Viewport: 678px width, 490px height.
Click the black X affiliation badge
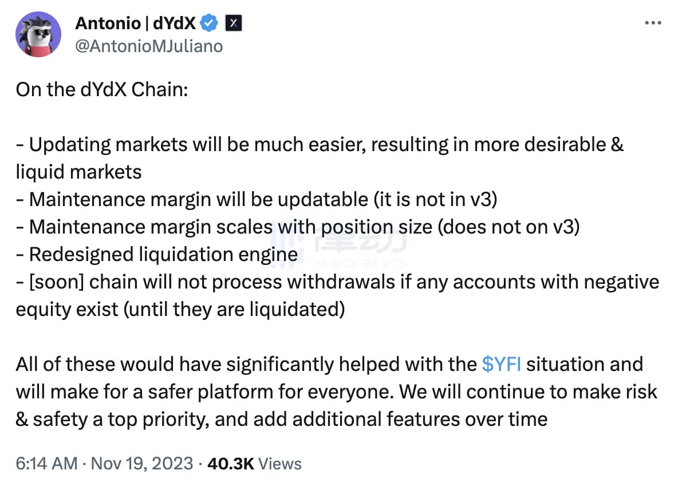234,23
